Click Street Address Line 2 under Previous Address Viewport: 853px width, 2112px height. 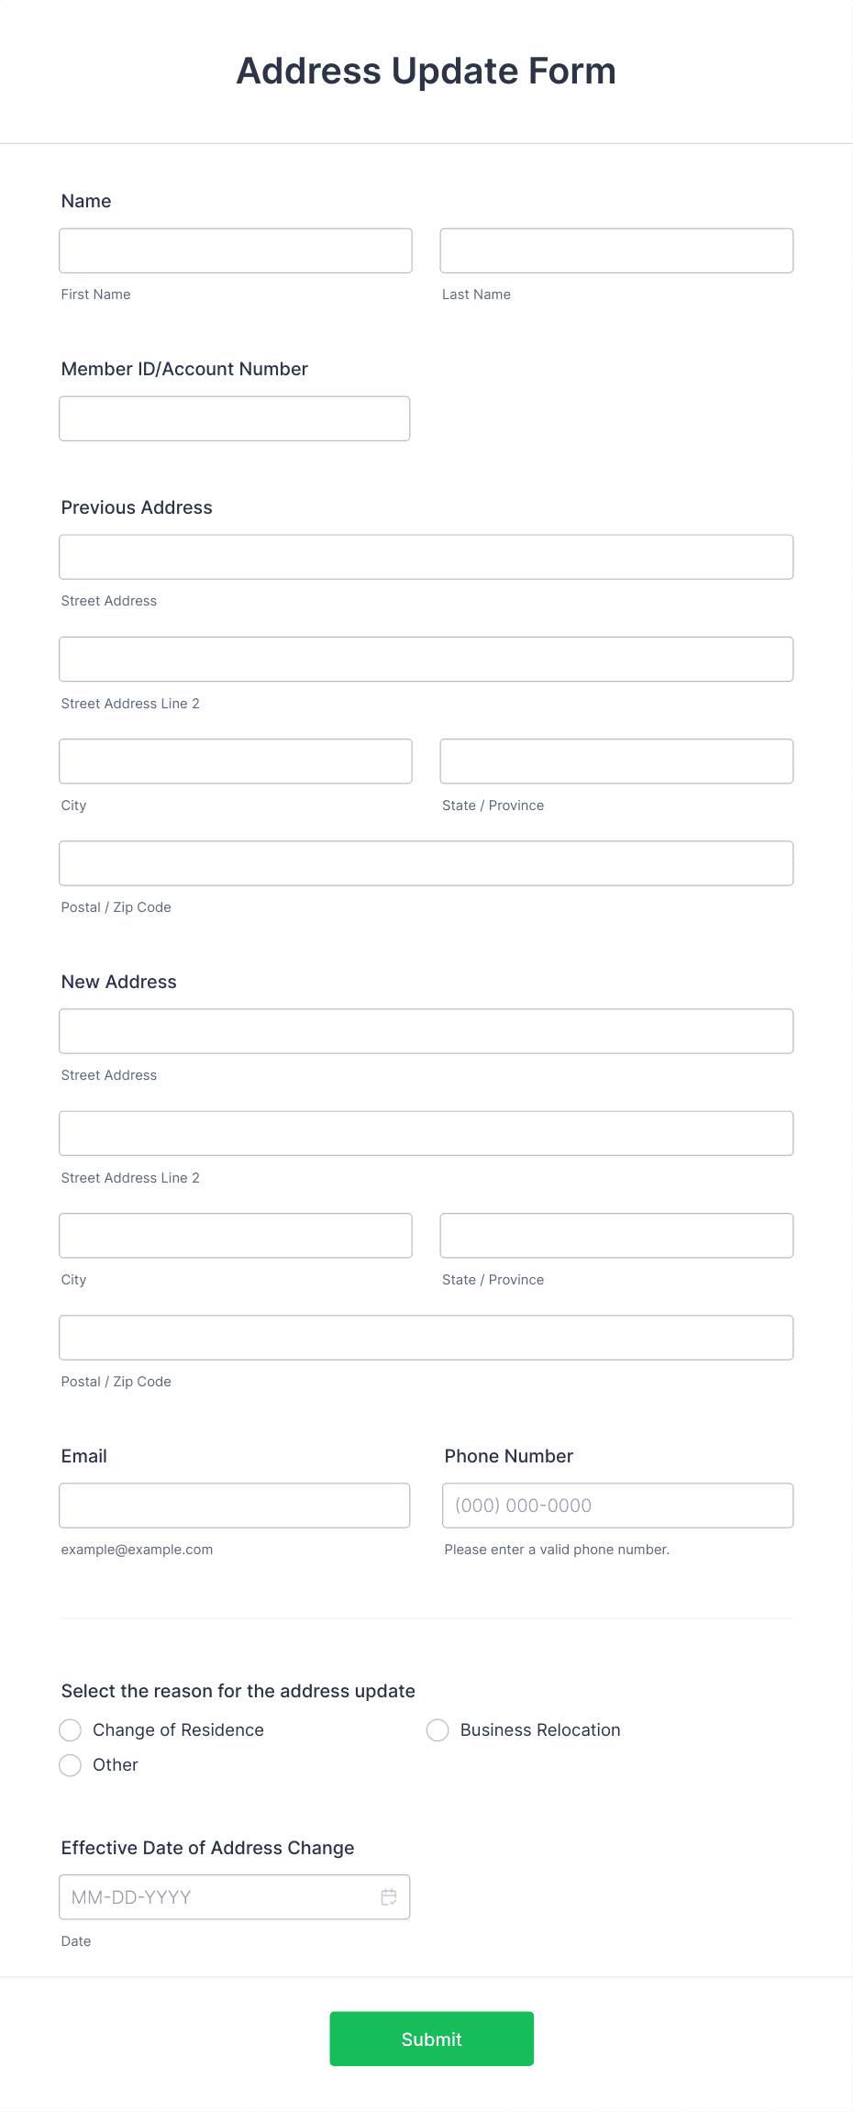pyautogui.click(x=426, y=659)
